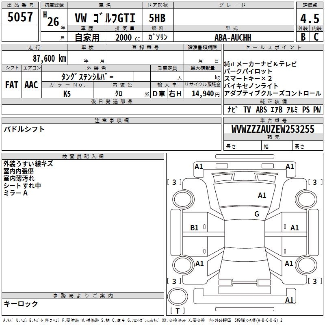
Task: Click the [T] spare tire marker
Action: [178, 311]
